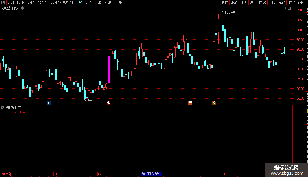Switch to the 30分钟 period

pyautogui.click(x=56, y=2)
